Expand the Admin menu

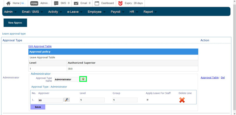tap(10, 12)
